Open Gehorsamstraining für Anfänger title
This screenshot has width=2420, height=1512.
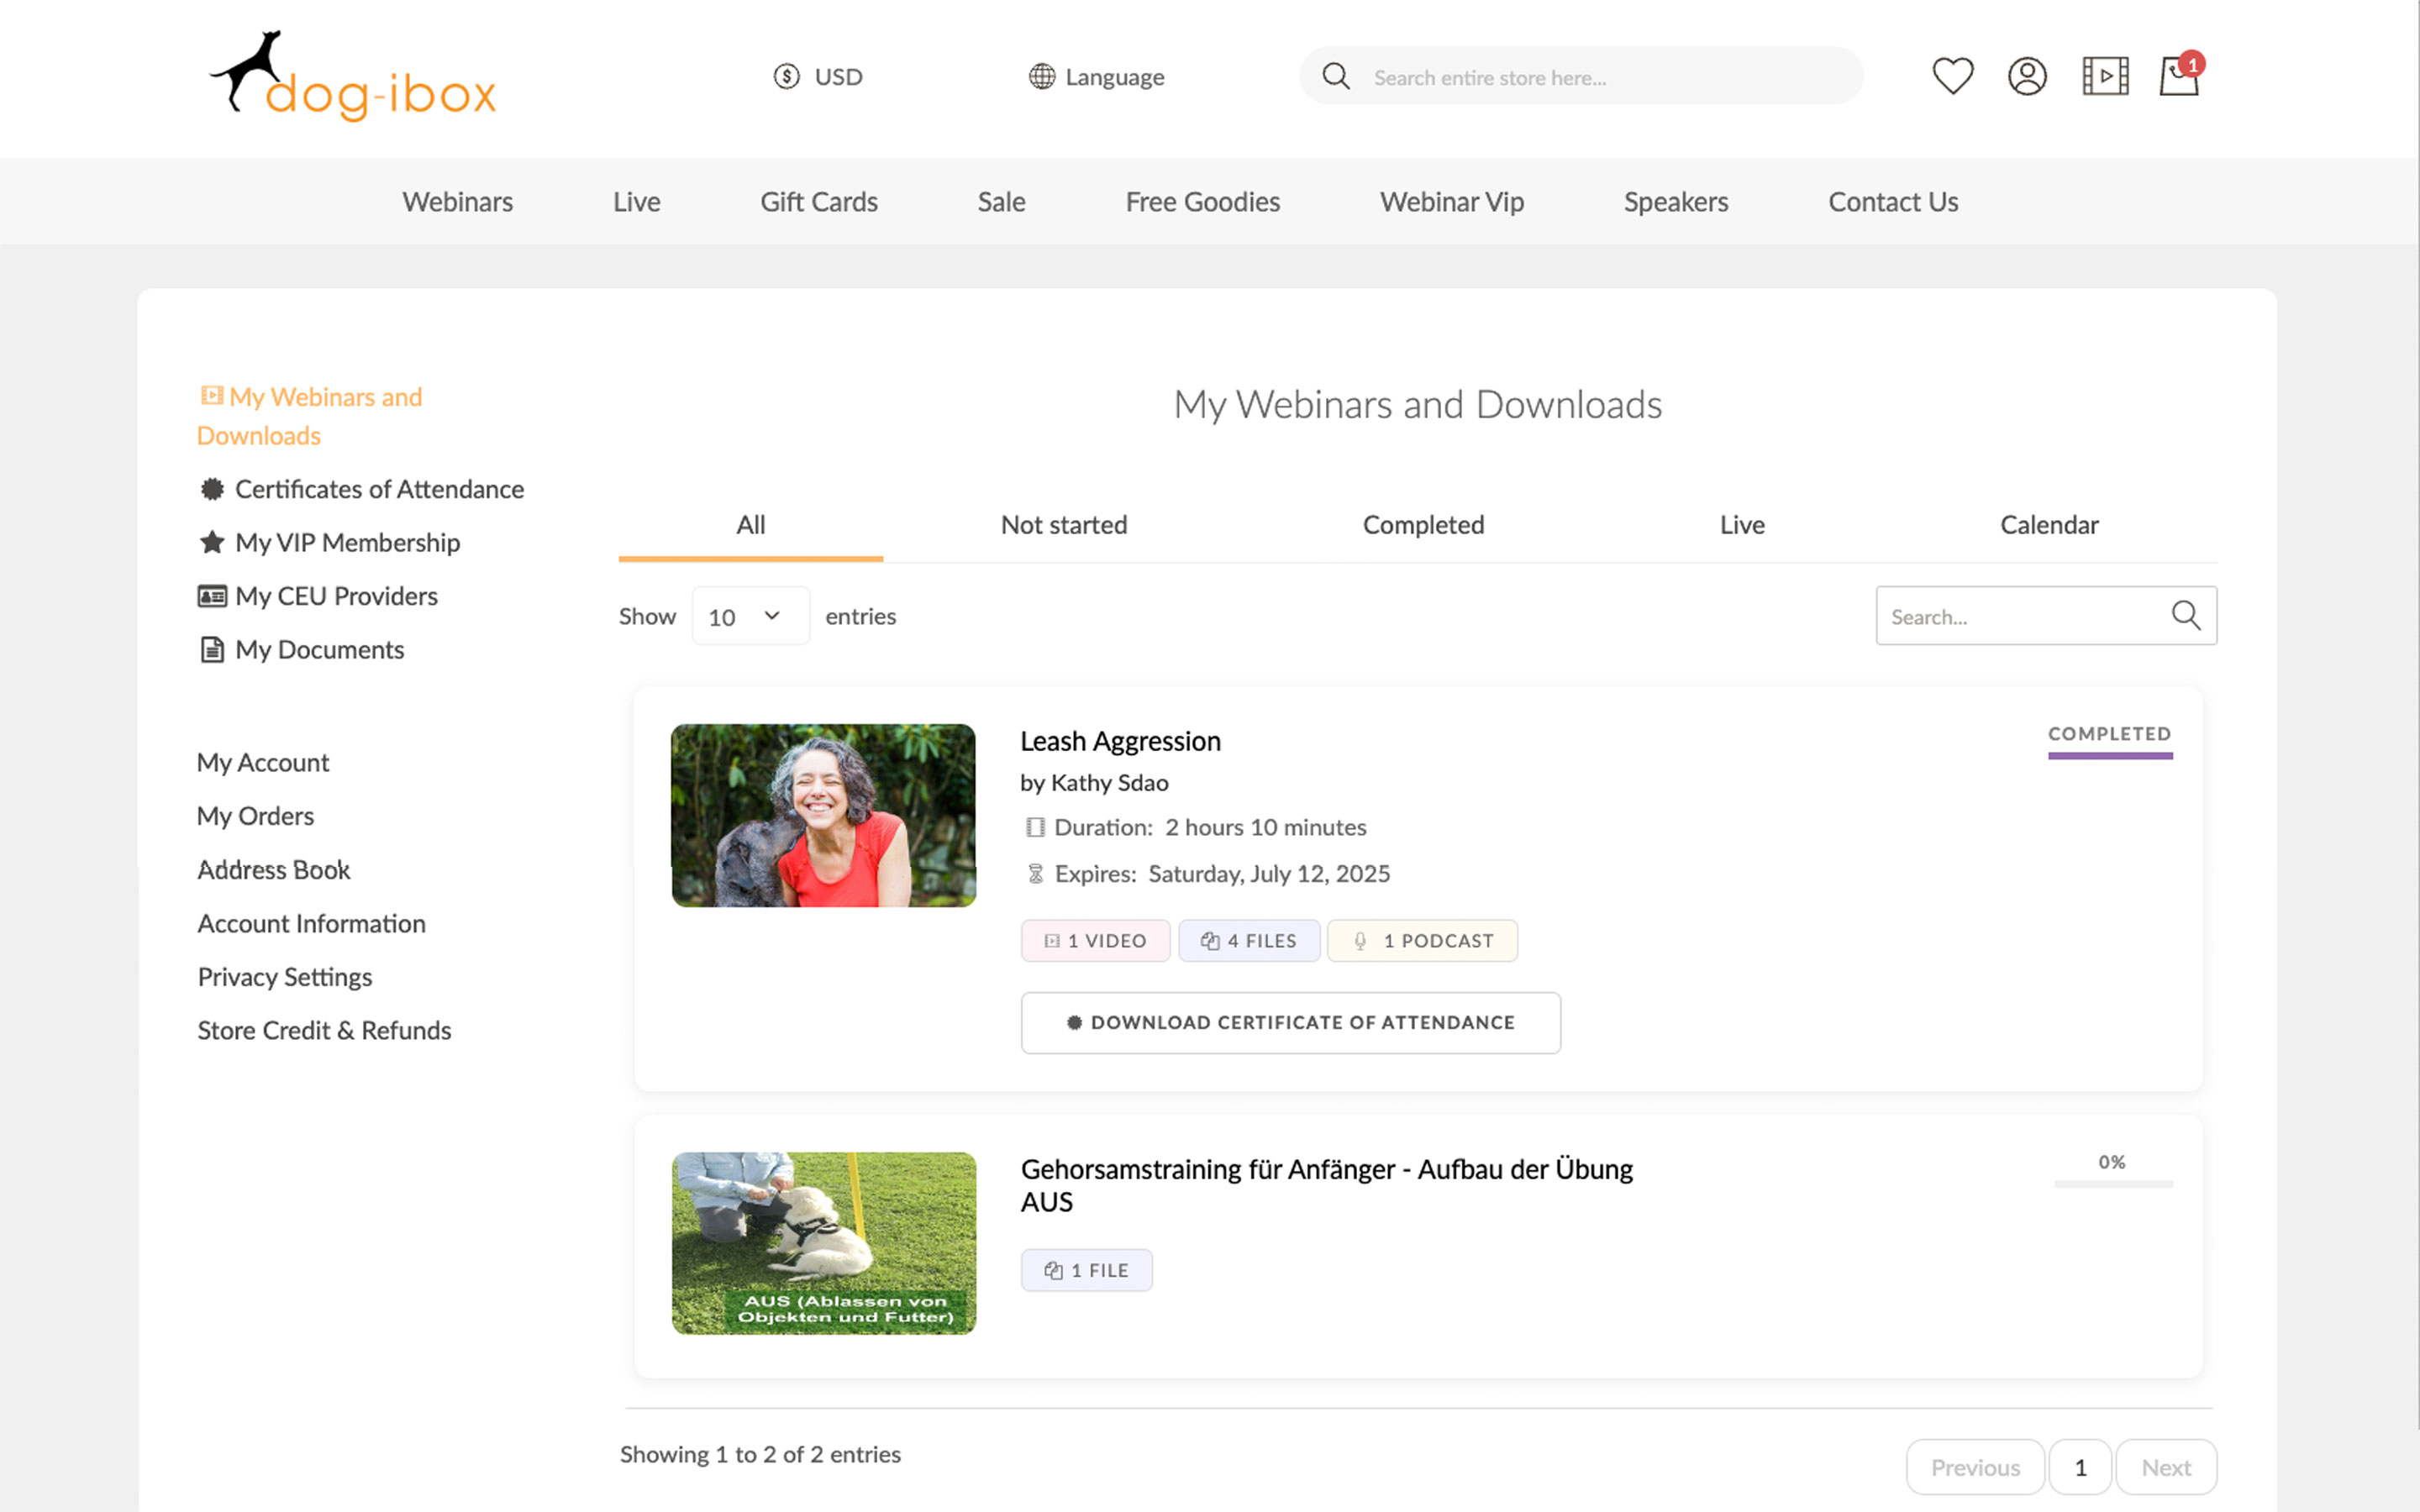coord(1326,1185)
